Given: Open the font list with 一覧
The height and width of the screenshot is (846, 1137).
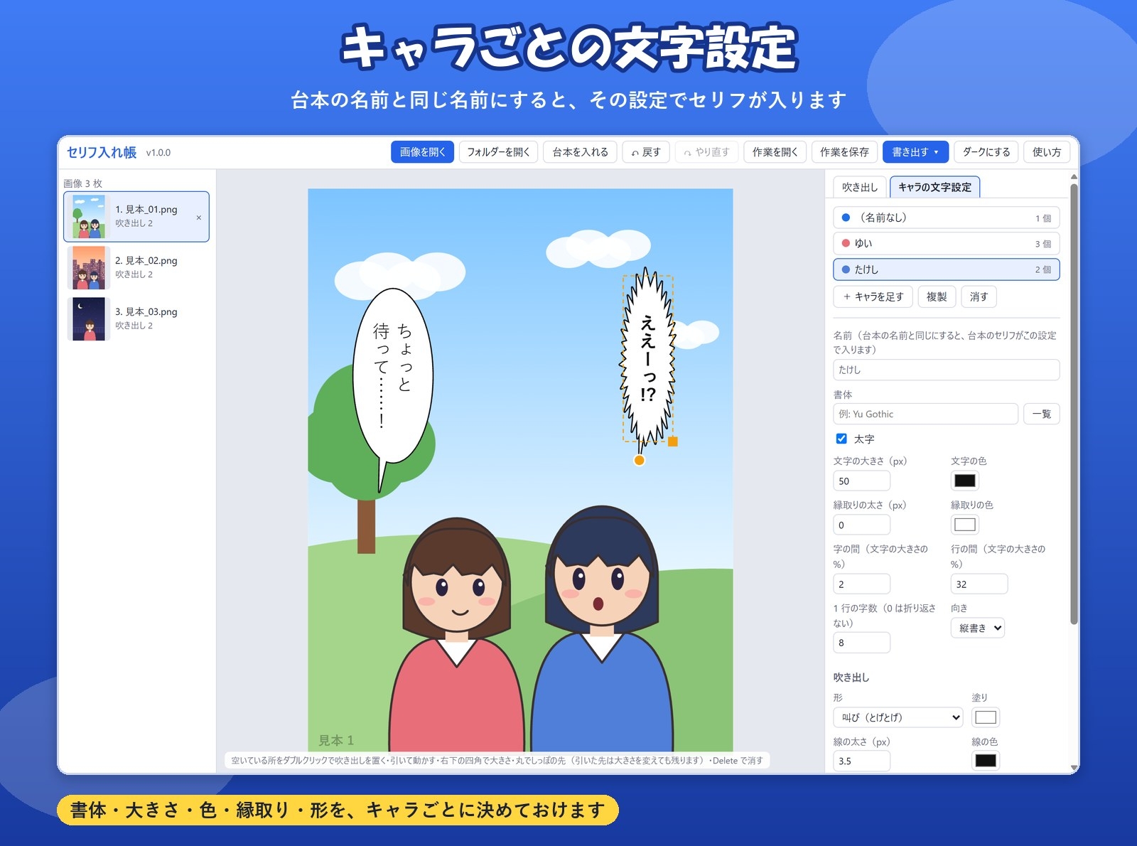Looking at the screenshot, I should [x=1041, y=414].
